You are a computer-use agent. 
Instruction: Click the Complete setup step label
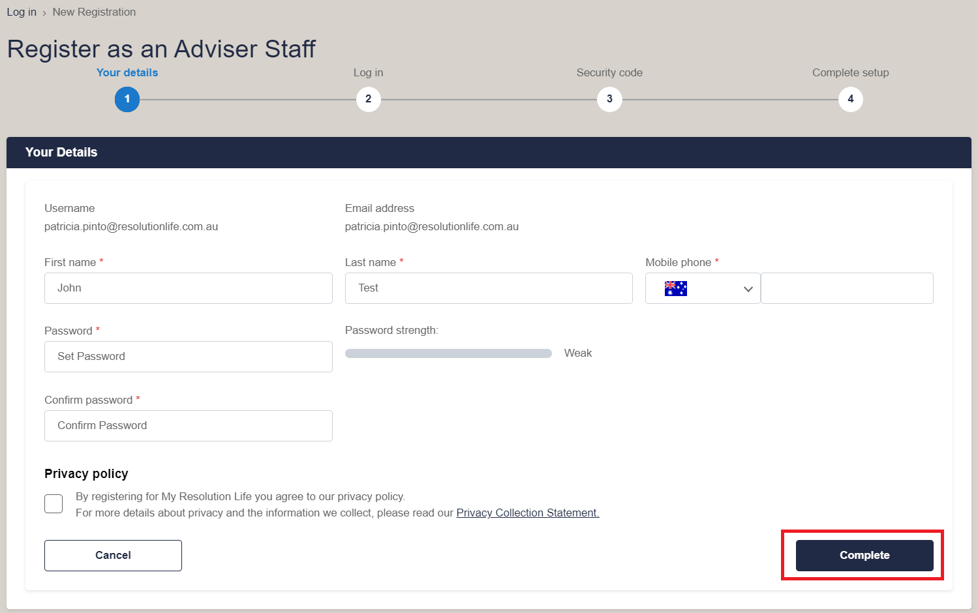(x=851, y=72)
